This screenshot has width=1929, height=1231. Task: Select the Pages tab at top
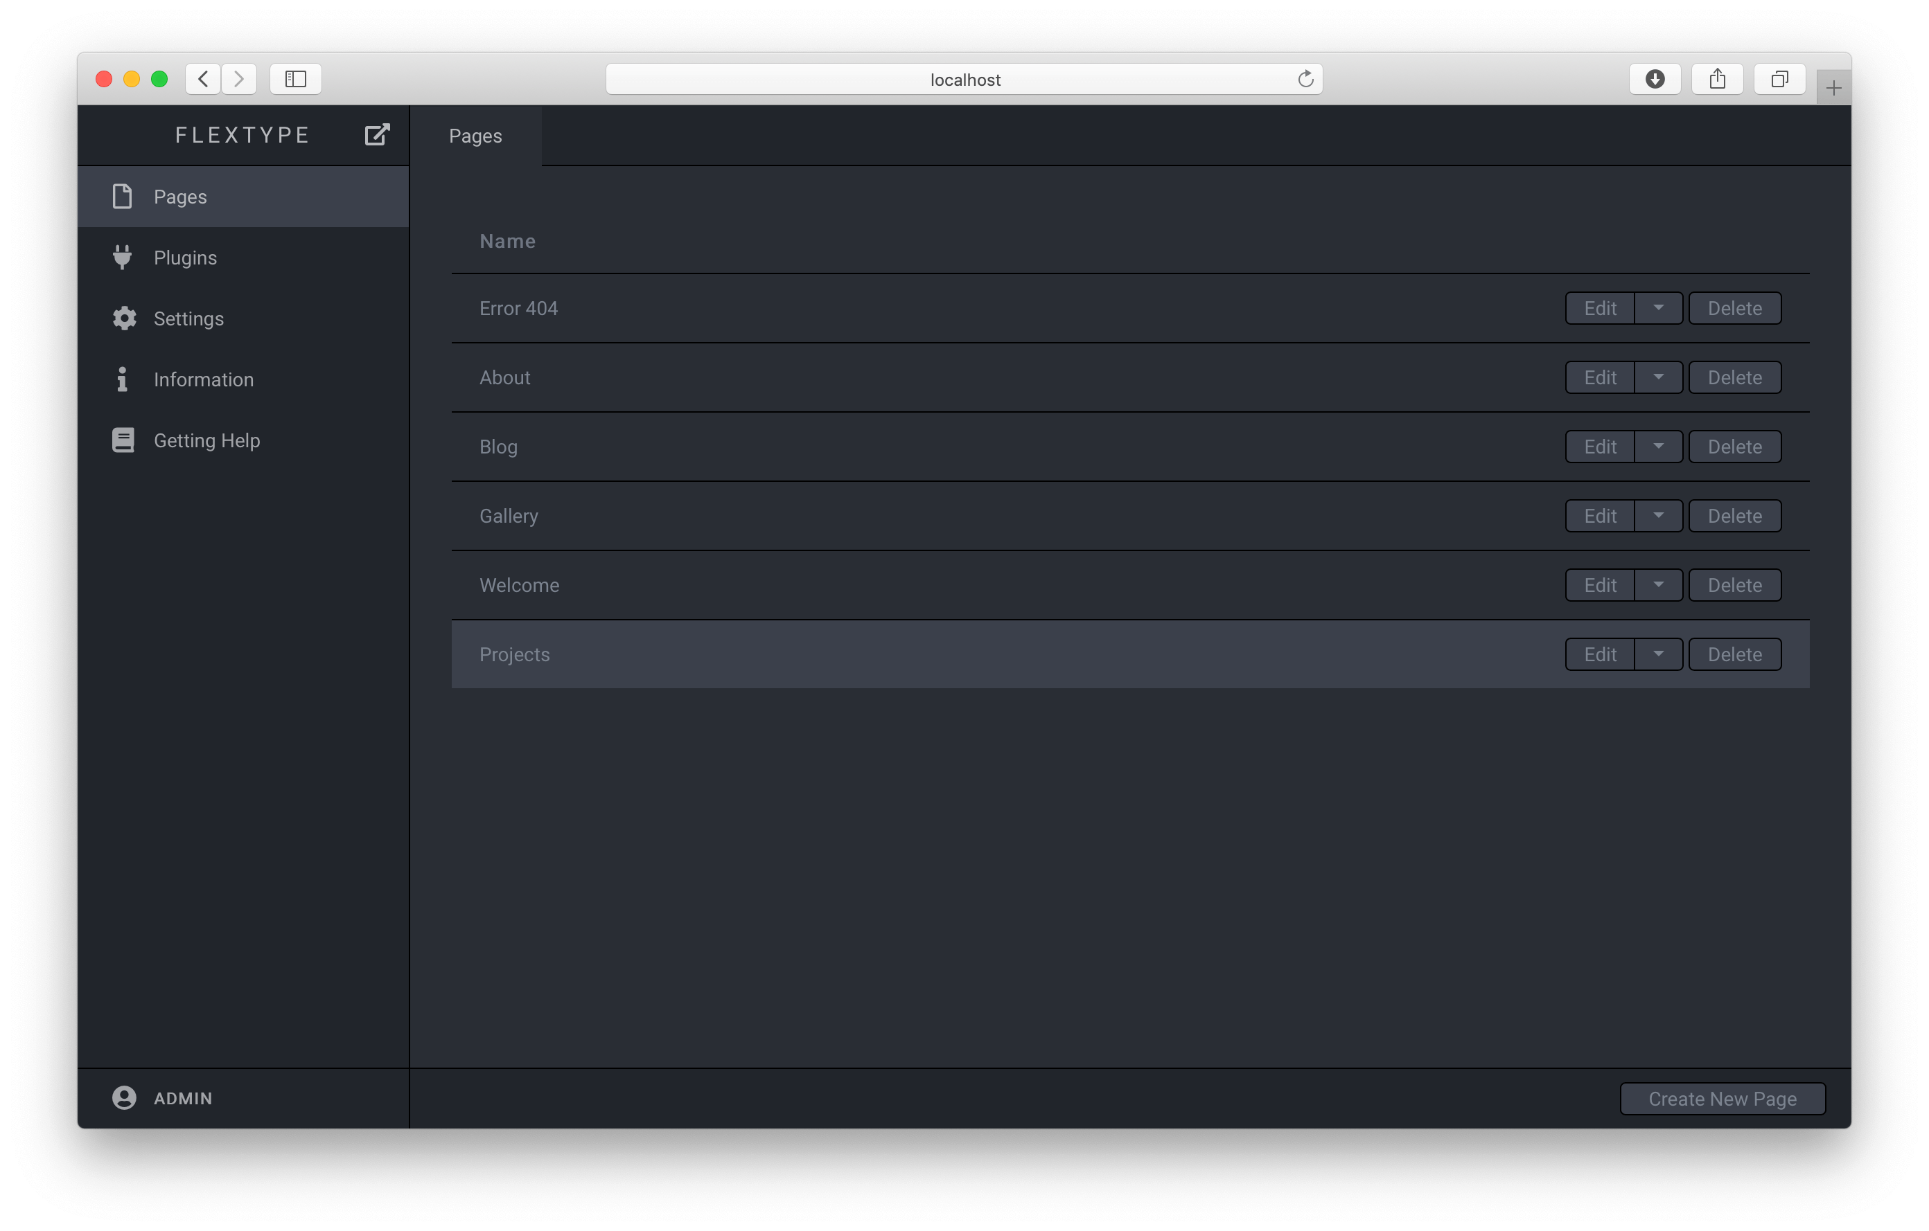[x=475, y=136]
